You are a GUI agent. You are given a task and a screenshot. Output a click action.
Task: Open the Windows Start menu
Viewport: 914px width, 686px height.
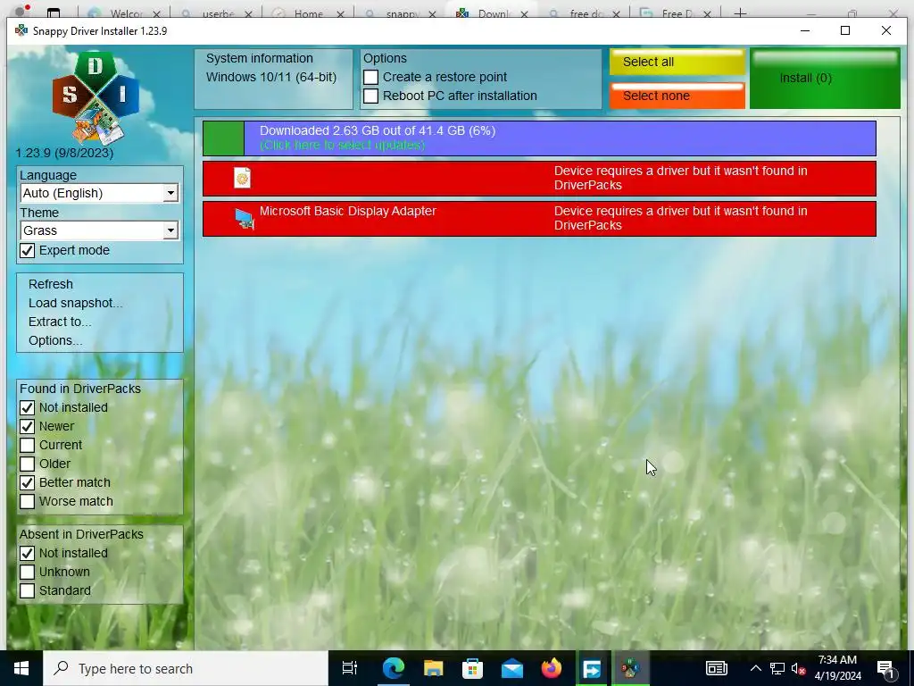(21, 668)
